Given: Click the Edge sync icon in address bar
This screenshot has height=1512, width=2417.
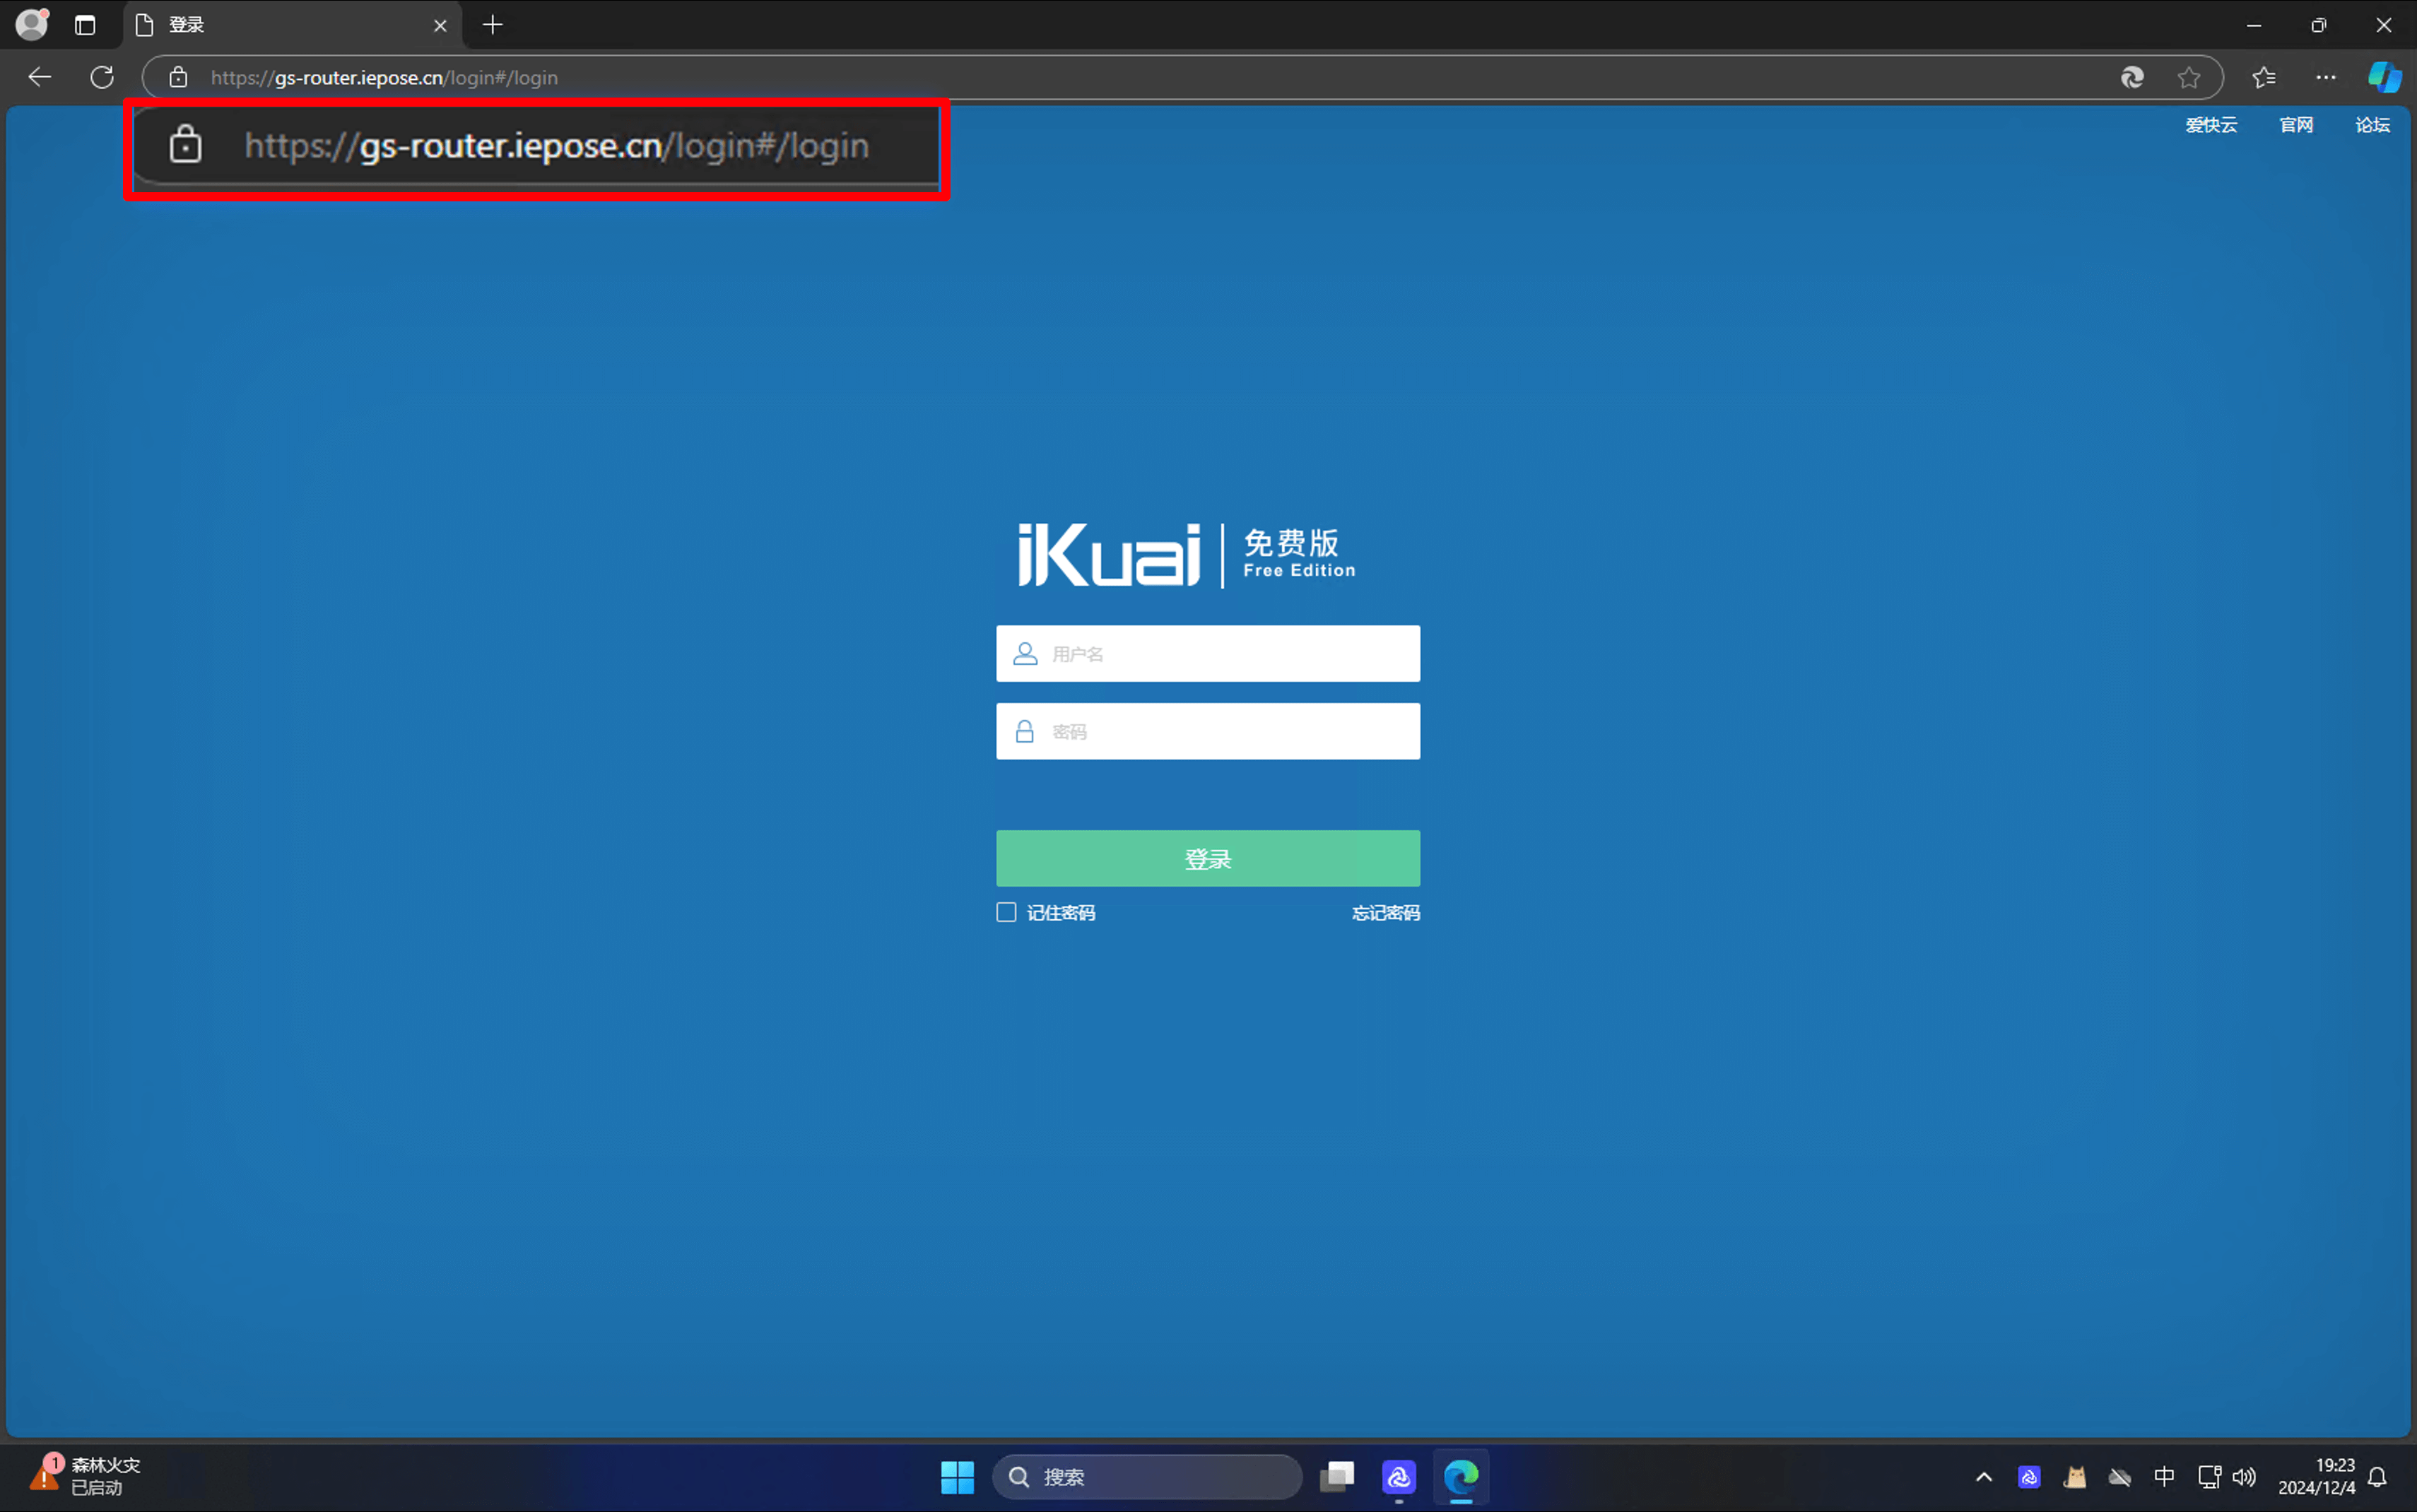Looking at the screenshot, I should (2132, 77).
